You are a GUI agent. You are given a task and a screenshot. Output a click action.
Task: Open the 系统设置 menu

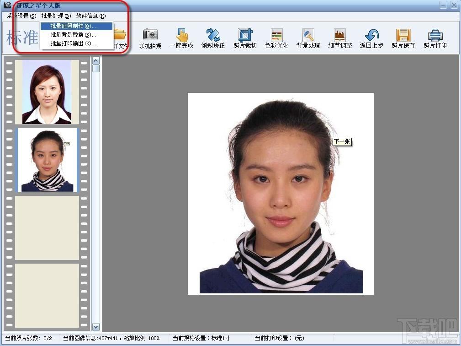coord(21,16)
